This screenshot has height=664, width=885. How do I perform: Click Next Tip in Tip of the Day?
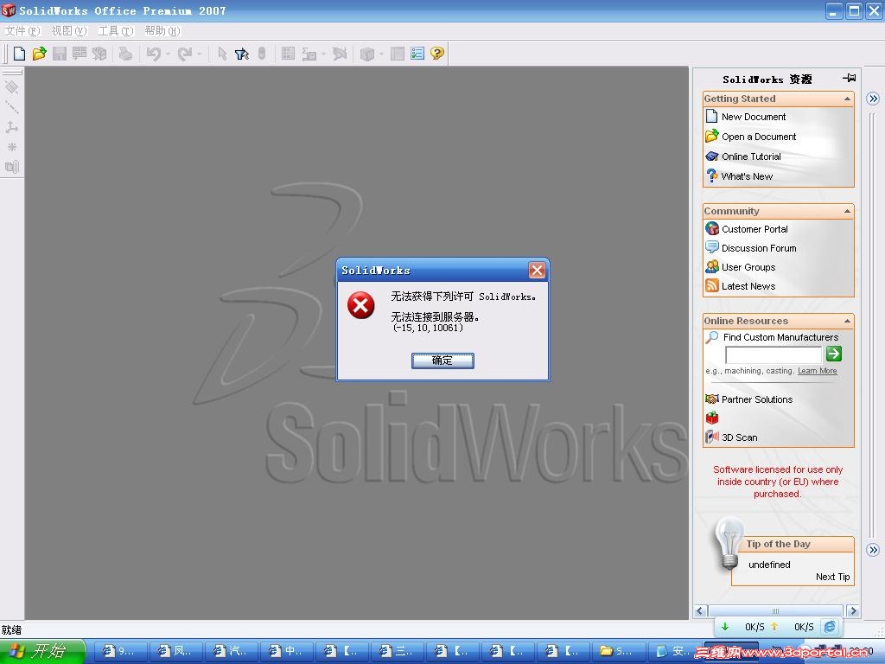point(832,577)
